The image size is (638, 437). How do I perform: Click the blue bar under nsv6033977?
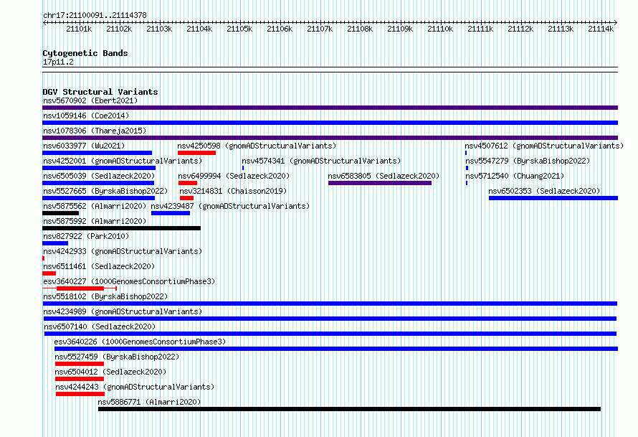click(97, 153)
